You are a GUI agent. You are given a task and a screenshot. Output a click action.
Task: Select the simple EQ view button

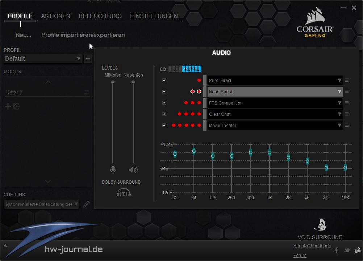click(x=175, y=69)
